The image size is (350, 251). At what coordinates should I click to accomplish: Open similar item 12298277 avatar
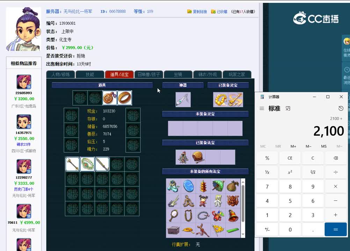(x=24, y=166)
